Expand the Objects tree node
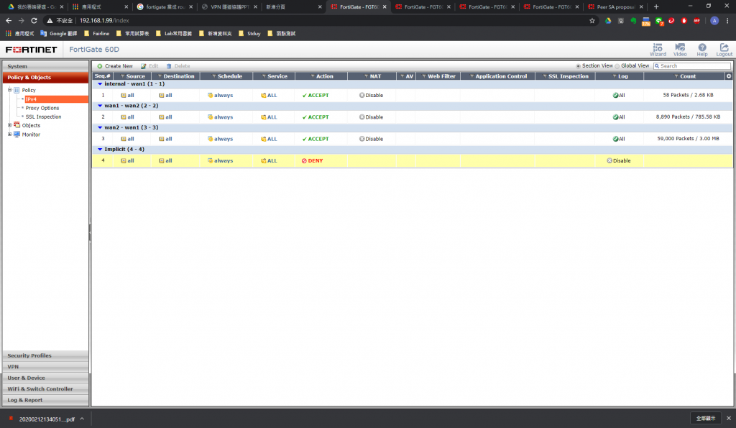The width and height of the screenshot is (736, 428). coord(9,125)
